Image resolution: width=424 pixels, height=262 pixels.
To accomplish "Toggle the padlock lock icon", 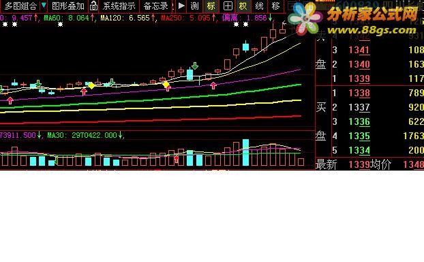I will 93,5.
